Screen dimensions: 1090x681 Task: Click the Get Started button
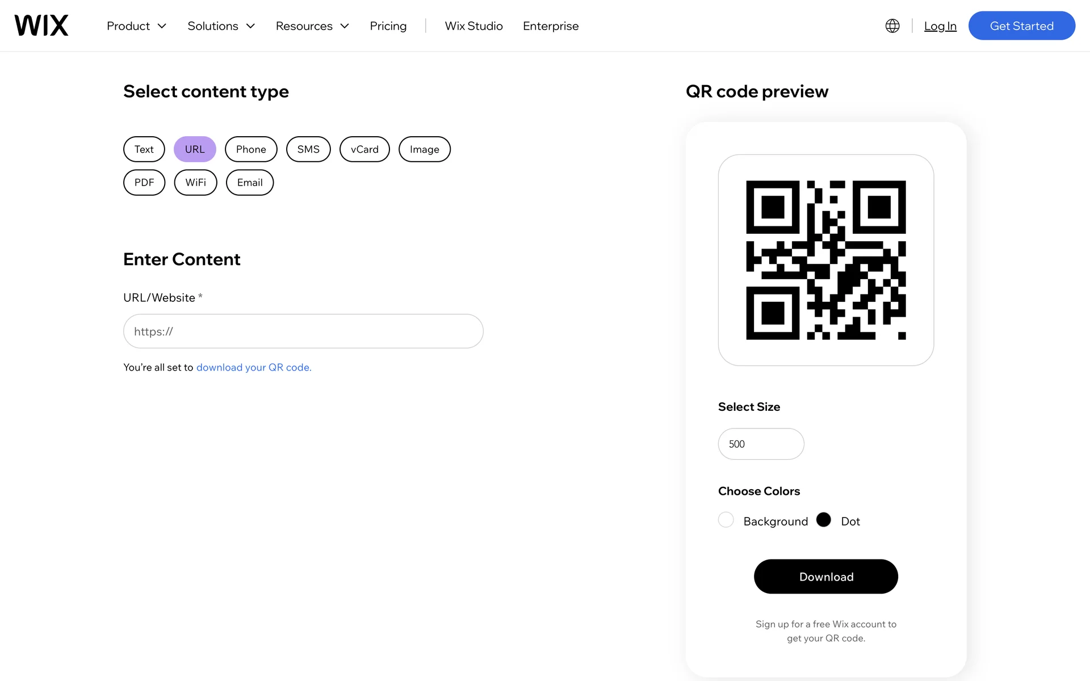tap(1021, 26)
